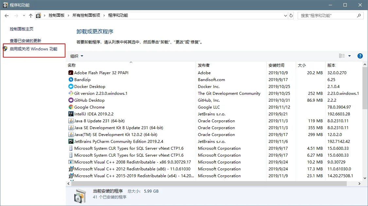Sort by 大小 column header
The image size is (368, 206).
pyautogui.click(x=310, y=65)
